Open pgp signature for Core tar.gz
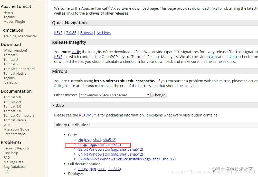The image size is (258, 177). pyautogui.click(x=93, y=145)
